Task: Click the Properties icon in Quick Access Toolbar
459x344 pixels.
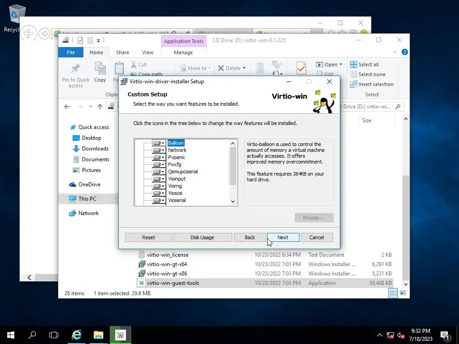Action: (x=80, y=40)
